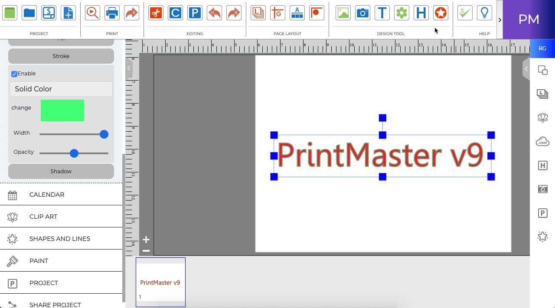This screenshot has height=308, width=555.
Task: Expand the right panel chevron arrow
Action: click(526, 68)
